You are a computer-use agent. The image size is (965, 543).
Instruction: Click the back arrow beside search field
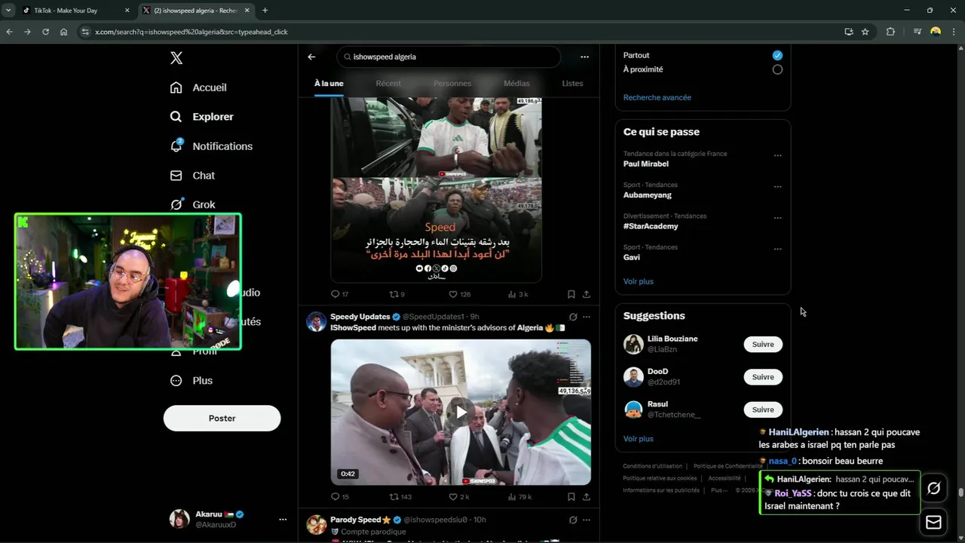tap(311, 57)
